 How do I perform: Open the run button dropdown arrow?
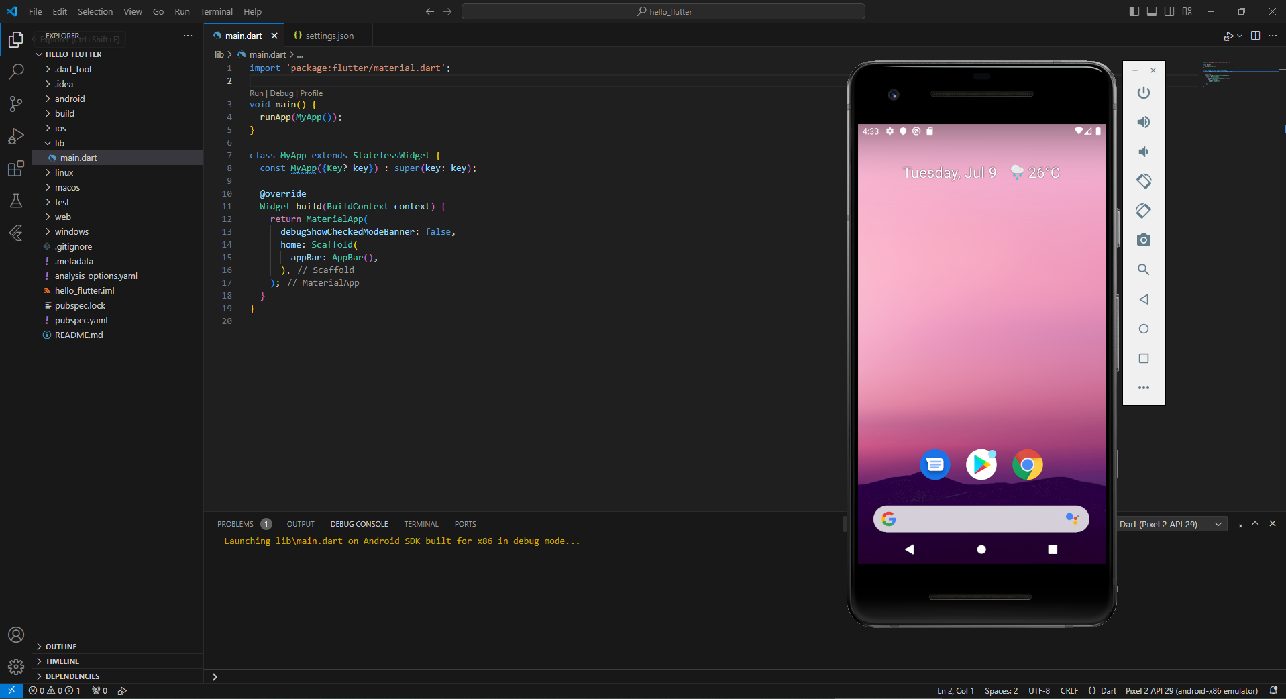tap(1240, 36)
